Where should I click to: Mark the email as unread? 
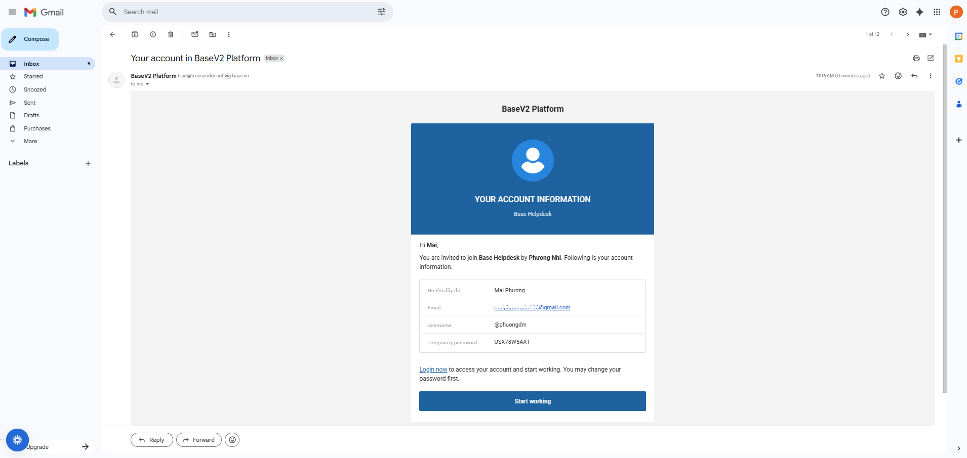[x=195, y=34]
